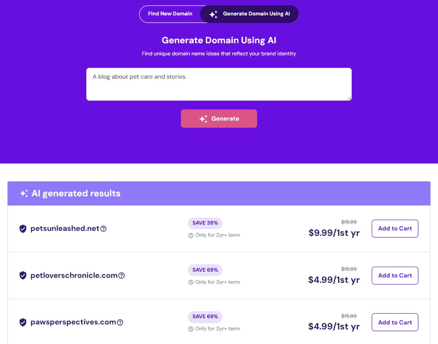
Task: Click shield icon beside pawsperspectives.com
Action: click(x=23, y=322)
